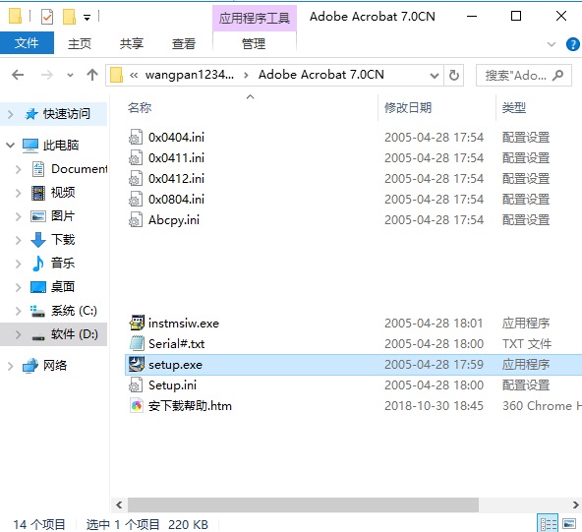Expand the address bar history dropdown
This screenshot has height=532, width=582.
coord(435,76)
